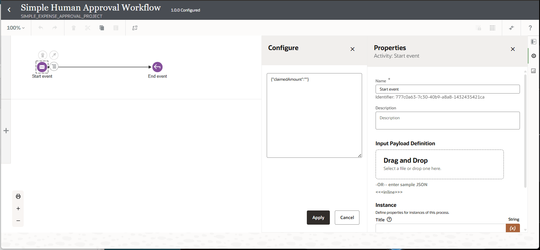Print the diagram with the printer icon
The height and width of the screenshot is (250, 540).
pyautogui.click(x=18, y=196)
